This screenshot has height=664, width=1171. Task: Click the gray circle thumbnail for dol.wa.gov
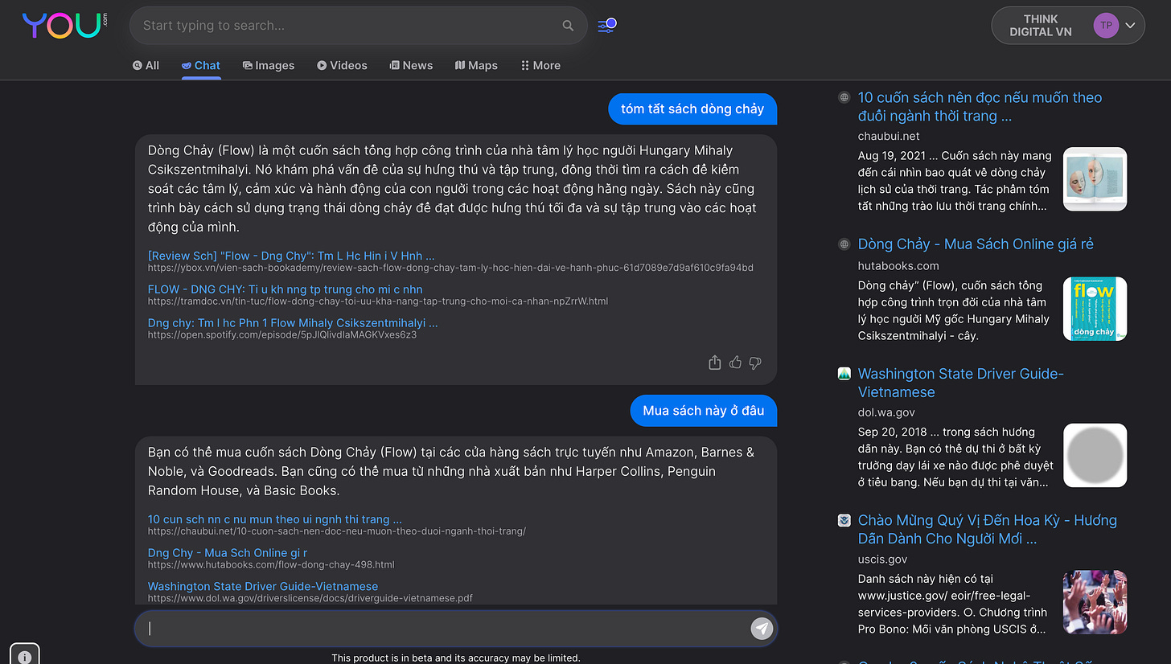coord(1095,456)
